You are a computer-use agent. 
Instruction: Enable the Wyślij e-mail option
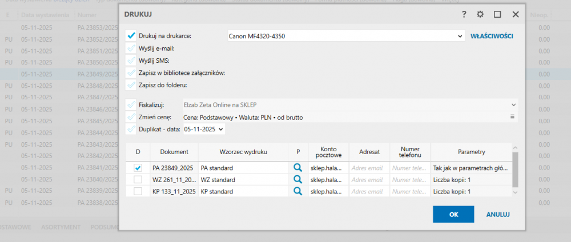pos(131,49)
